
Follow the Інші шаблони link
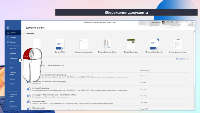(181, 59)
